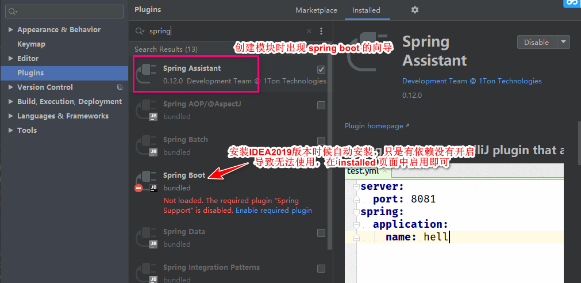Open the search options three-dot menu
The width and height of the screenshot is (581, 283).
(x=321, y=31)
